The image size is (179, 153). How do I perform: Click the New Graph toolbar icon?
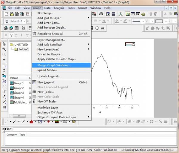click(x=27, y=14)
